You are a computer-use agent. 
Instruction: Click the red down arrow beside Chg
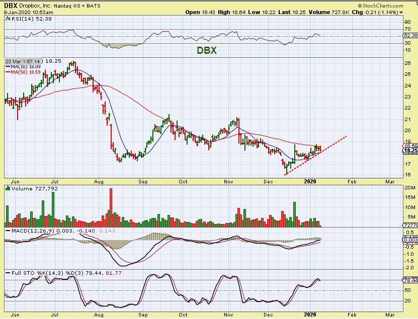(401, 13)
